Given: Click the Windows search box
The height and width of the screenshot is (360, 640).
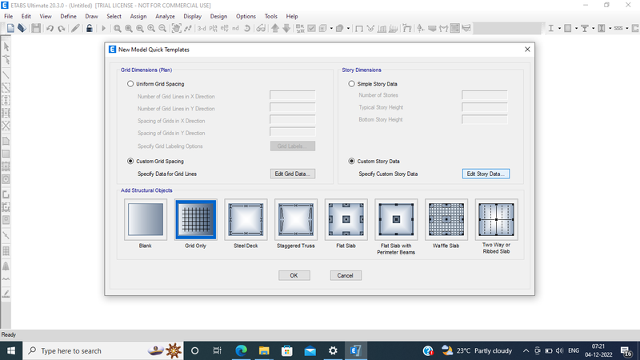Looking at the screenshot, I should (103, 350).
